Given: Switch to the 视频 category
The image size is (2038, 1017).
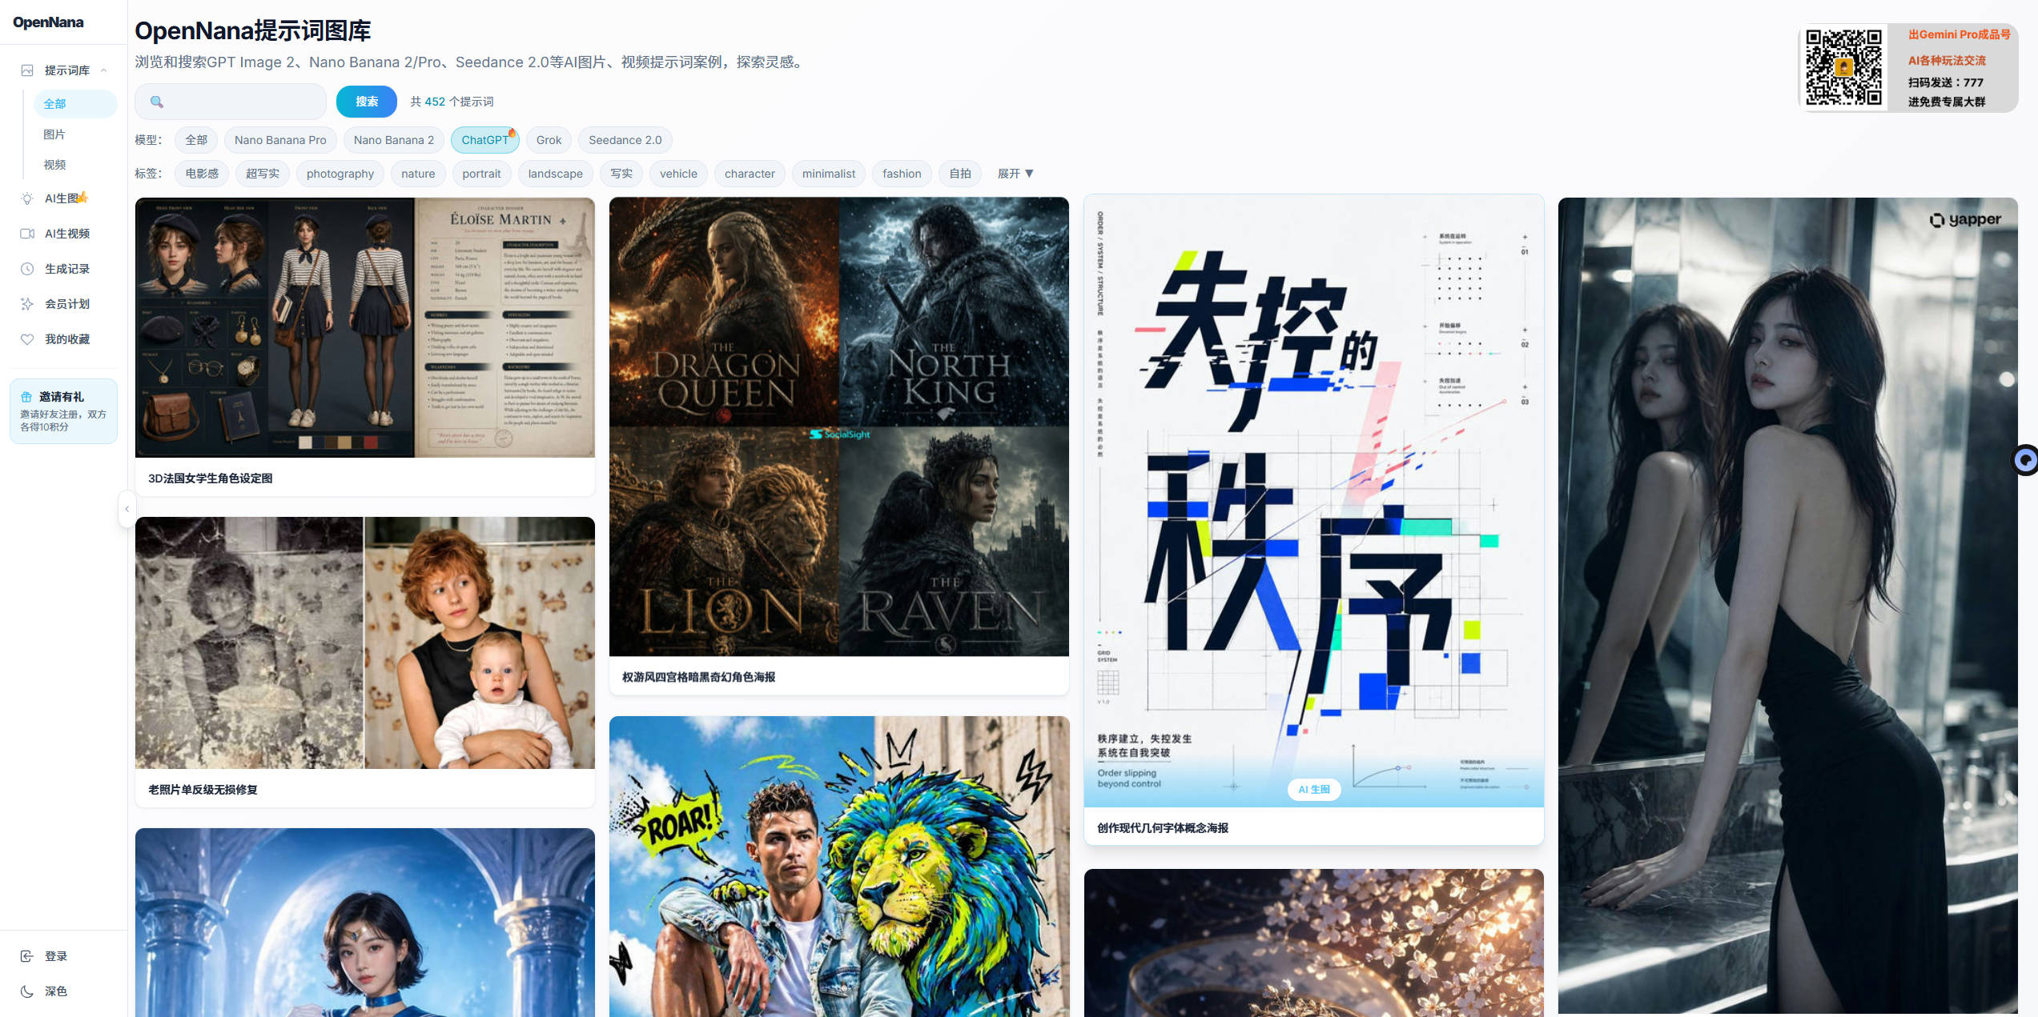Looking at the screenshot, I should (x=54, y=164).
